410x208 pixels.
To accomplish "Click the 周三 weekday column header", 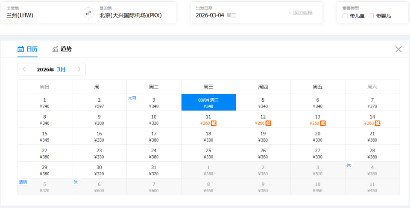I will point(209,87).
